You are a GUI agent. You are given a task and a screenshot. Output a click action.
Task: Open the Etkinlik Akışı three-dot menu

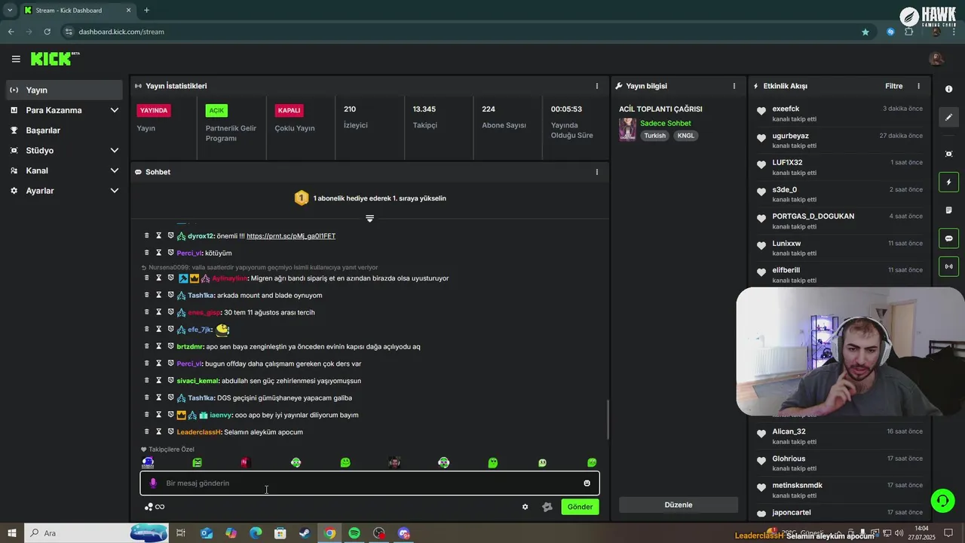[918, 86]
